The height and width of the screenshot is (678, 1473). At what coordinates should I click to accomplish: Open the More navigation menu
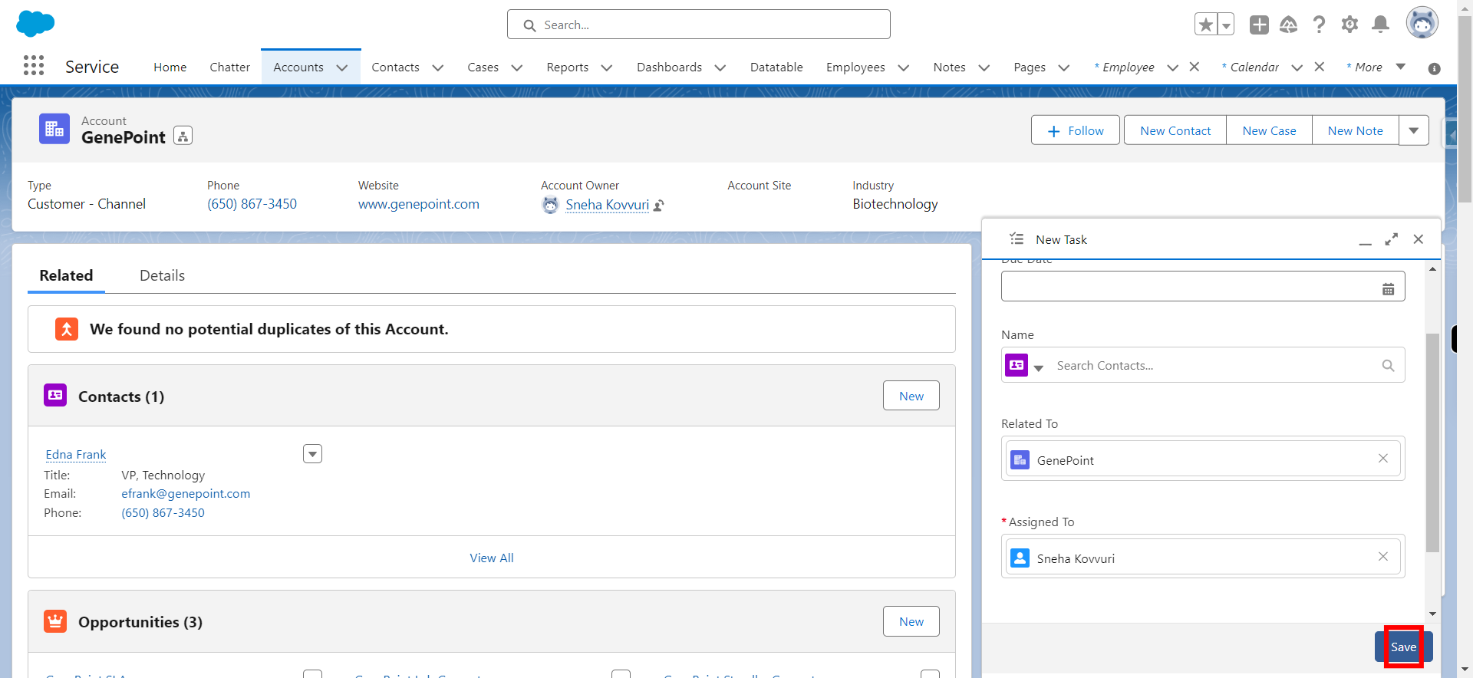coord(1376,67)
